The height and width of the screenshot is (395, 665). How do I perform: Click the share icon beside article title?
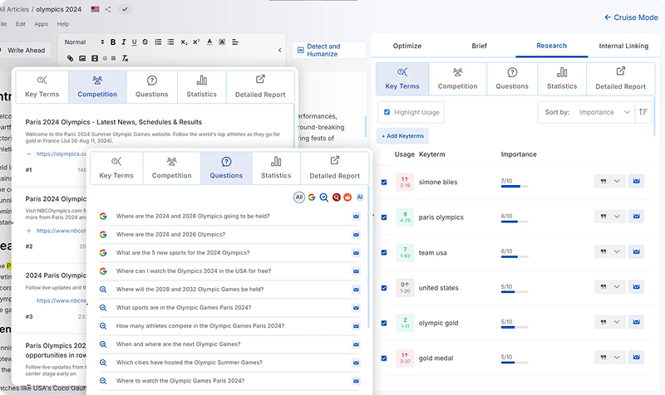pos(108,9)
